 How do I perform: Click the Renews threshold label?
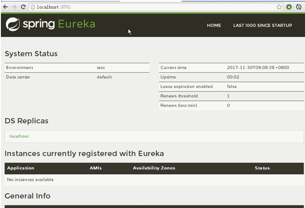coord(179,96)
